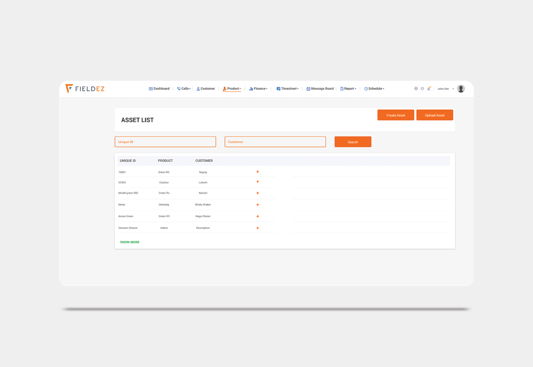Open the settings gear icon

[422, 89]
